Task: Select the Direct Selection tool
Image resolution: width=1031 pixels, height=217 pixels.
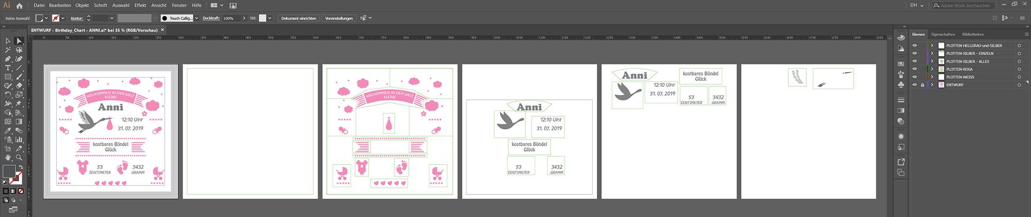Action: click(x=19, y=41)
